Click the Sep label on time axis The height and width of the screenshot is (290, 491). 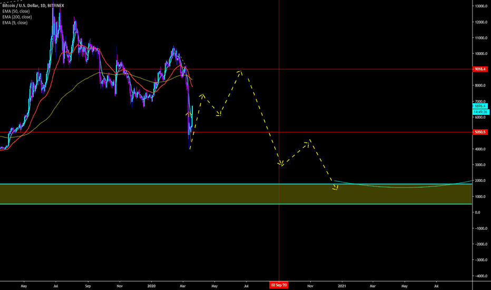(x=87, y=286)
